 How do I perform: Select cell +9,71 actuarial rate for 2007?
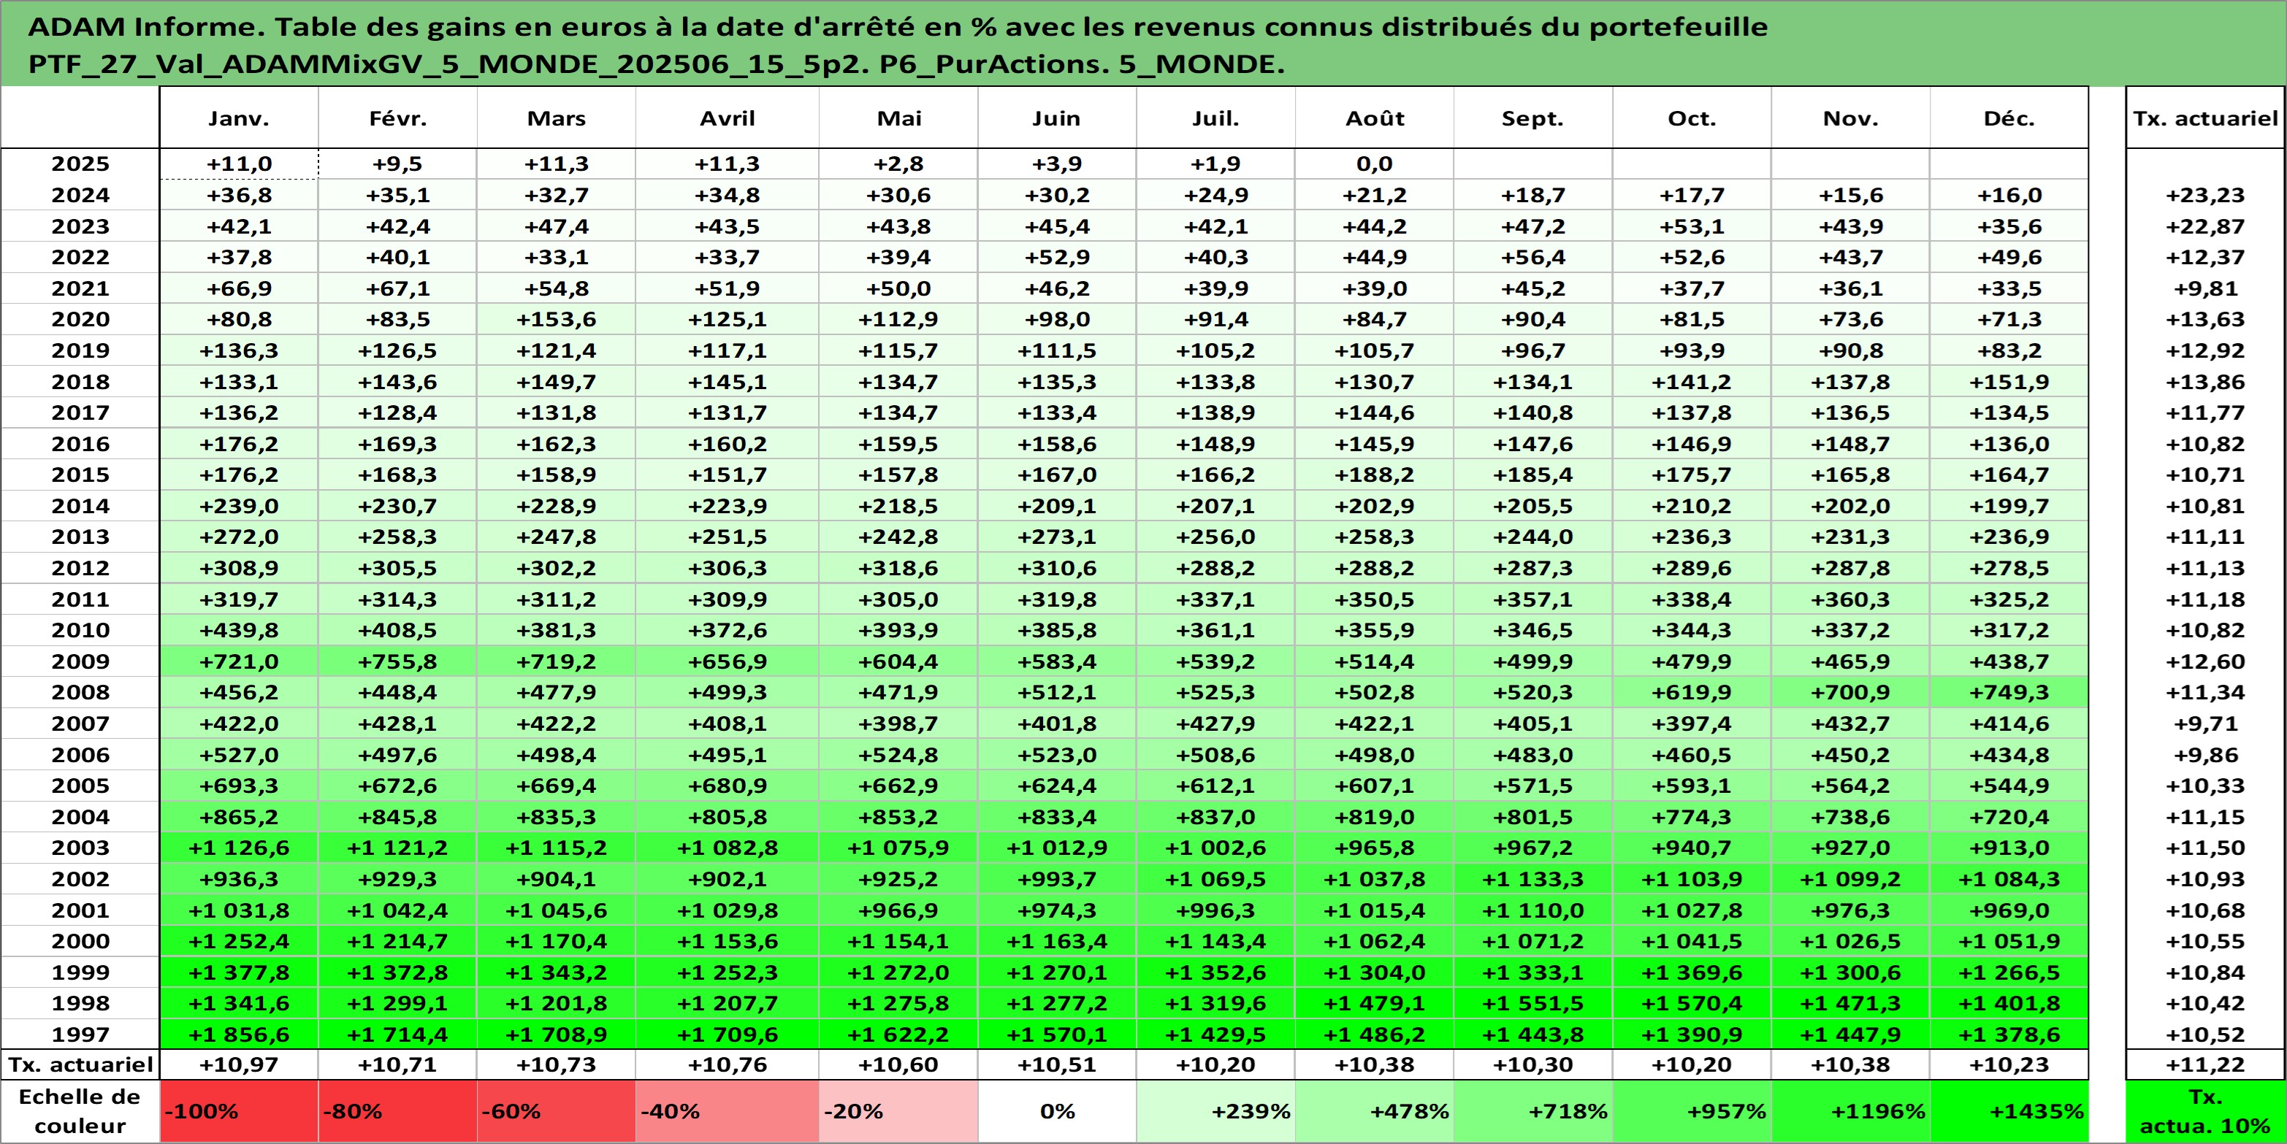(x=2205, y=723)
